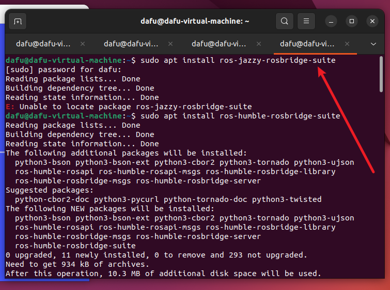Click the window title dafu@dafu-virtual-machine: ~
Image resolution: width=390 pixels, height=290 pixels.
click(x=195, y=21)
